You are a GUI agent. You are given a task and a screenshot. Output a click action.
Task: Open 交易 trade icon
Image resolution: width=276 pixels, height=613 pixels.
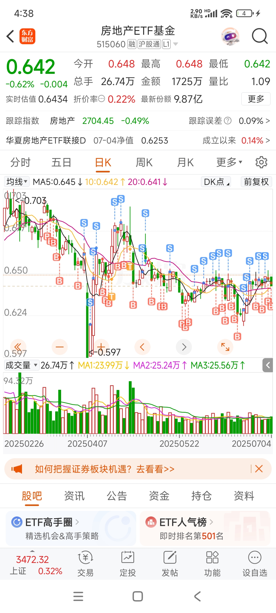(85, 564)
